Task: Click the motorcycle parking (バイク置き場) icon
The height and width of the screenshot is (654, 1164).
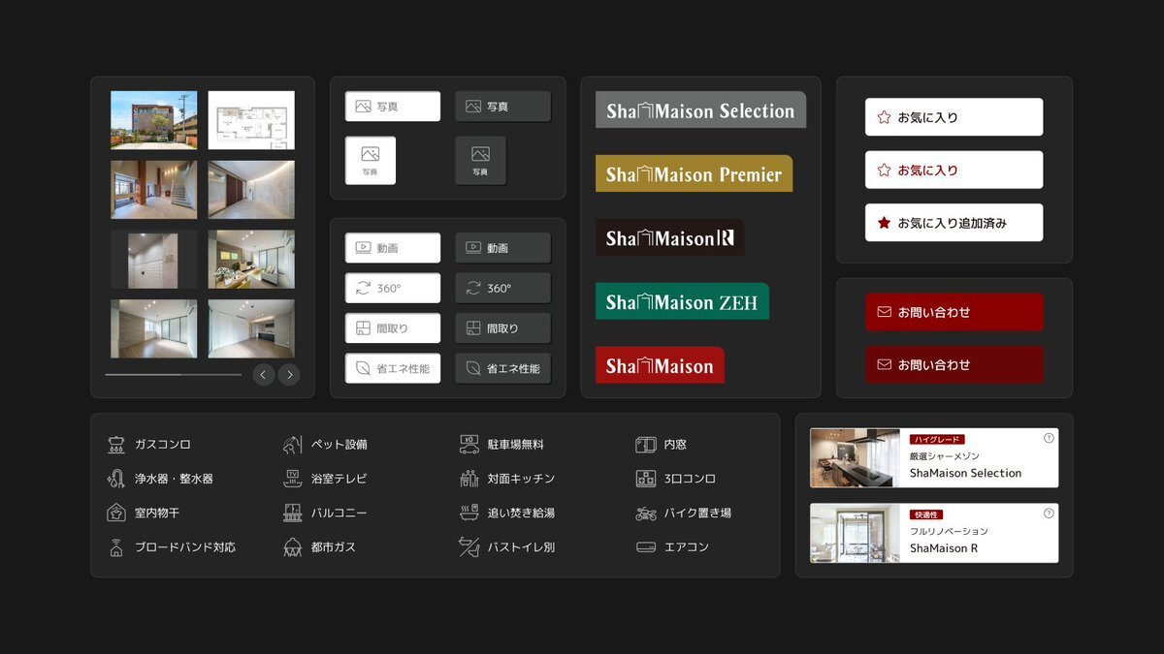Action: pos(646,513)
